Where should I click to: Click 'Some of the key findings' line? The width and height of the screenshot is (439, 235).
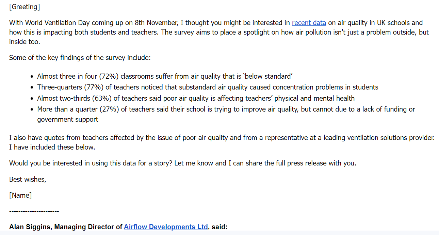[80, 58]
